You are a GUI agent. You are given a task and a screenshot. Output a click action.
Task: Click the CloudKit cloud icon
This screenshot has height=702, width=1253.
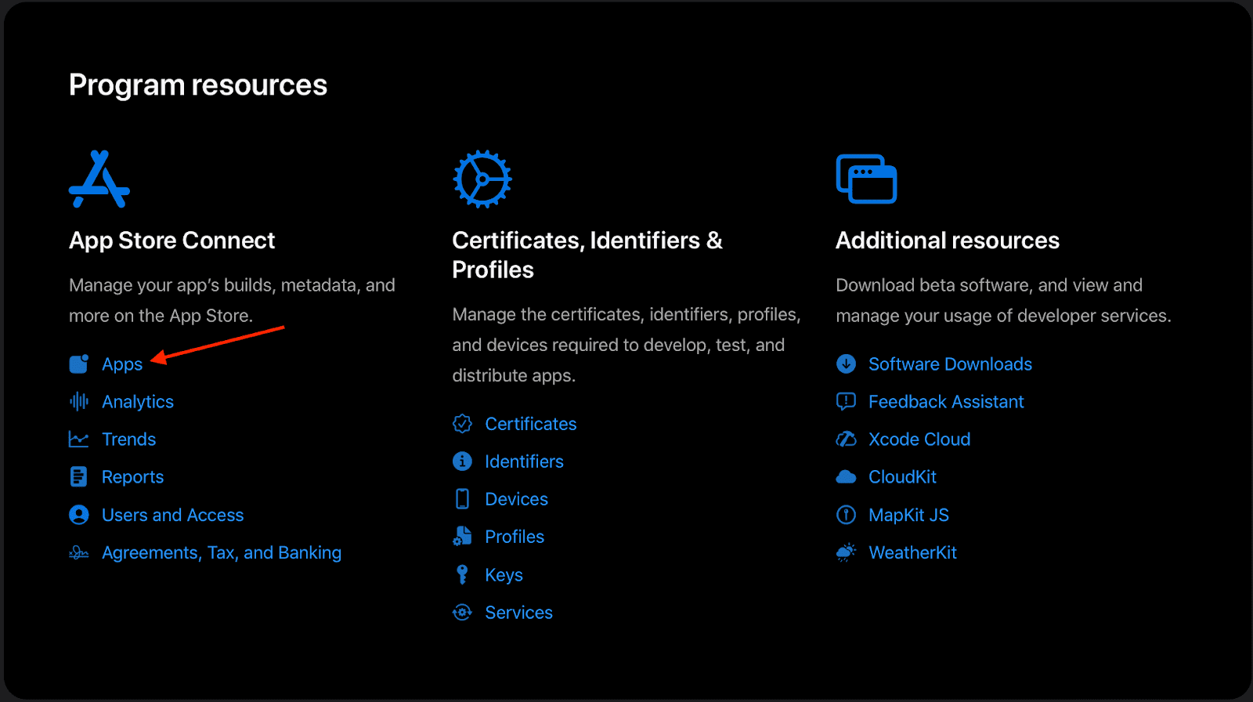tap(846, 477)
